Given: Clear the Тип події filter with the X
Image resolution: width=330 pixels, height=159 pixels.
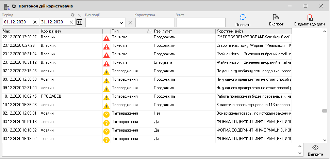Looking at the screenshot, I should point(130,22).
